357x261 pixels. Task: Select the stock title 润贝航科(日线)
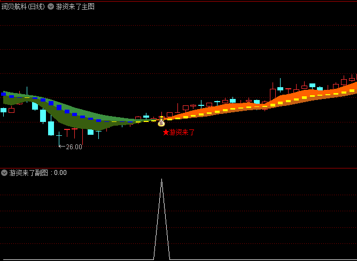pyautogui.click(x=23, y=6)
